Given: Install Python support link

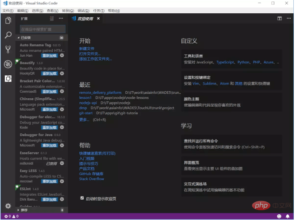Looking at the screenshot, I should (x=243, y=62).
